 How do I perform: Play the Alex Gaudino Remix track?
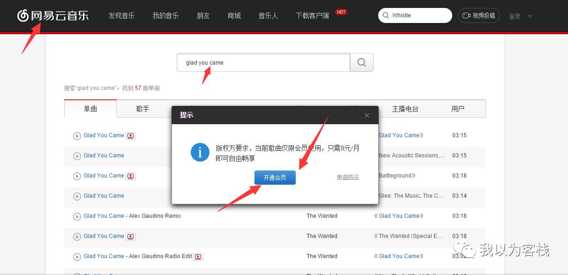click(x=77, y=216)
